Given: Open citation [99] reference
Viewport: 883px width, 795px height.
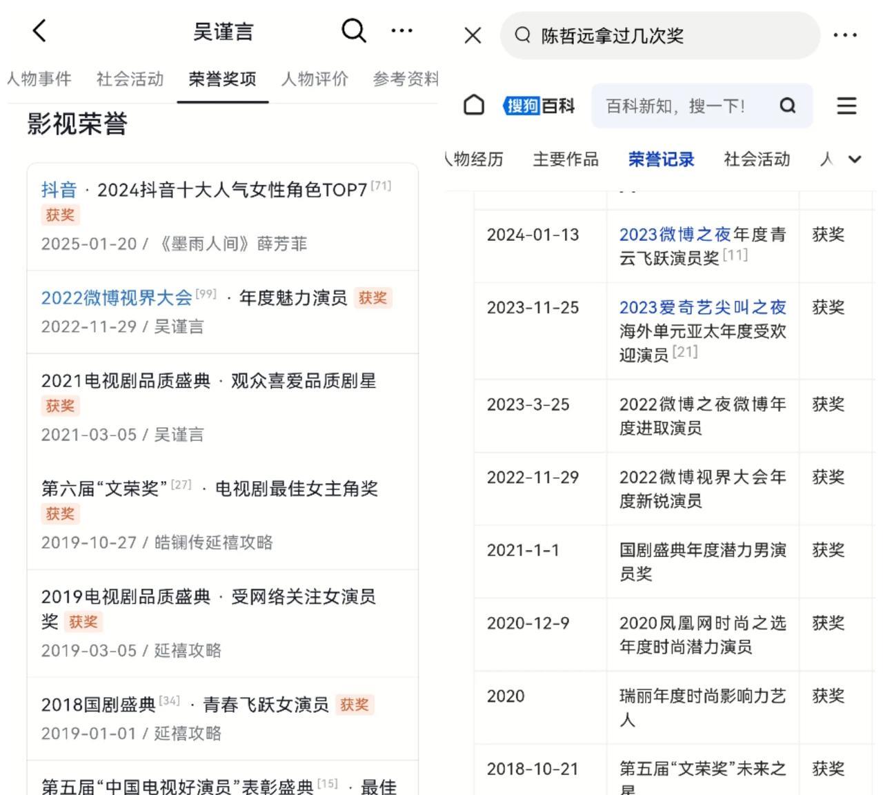Looking at the screenshot, I should 206,293.
